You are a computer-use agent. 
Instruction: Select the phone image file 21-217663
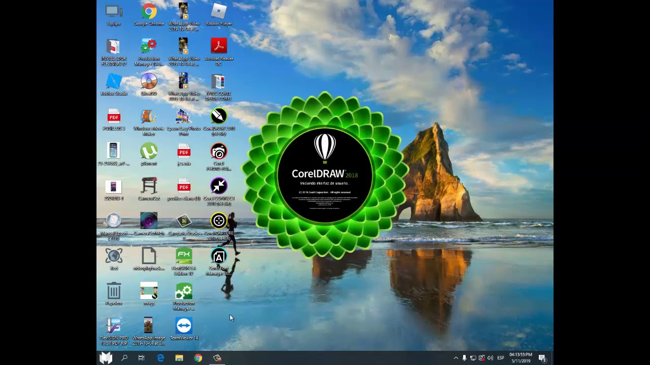coord(114,155)
